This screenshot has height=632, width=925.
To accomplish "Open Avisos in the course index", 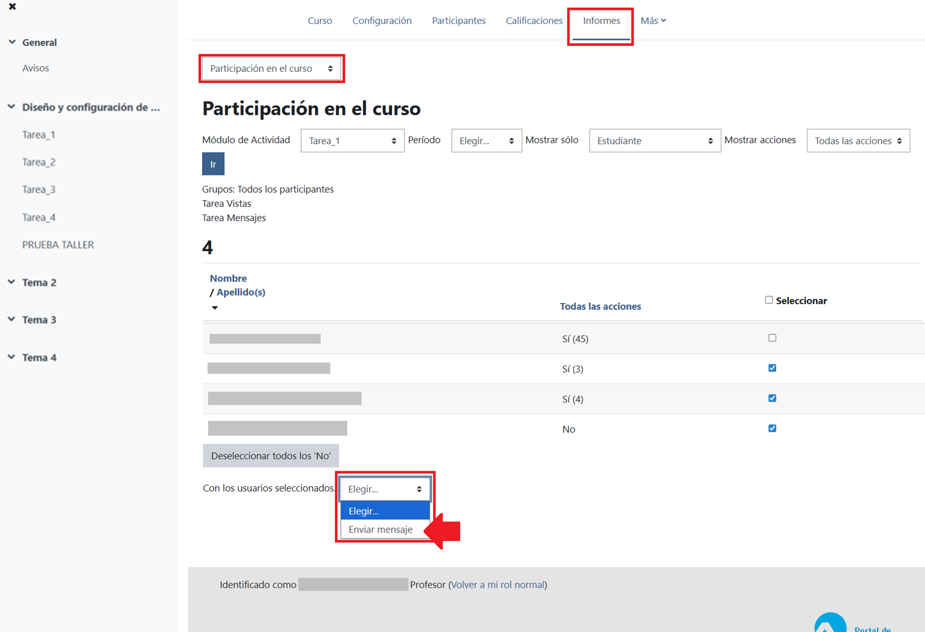I will pyautogui.click(x=36, y=68).
